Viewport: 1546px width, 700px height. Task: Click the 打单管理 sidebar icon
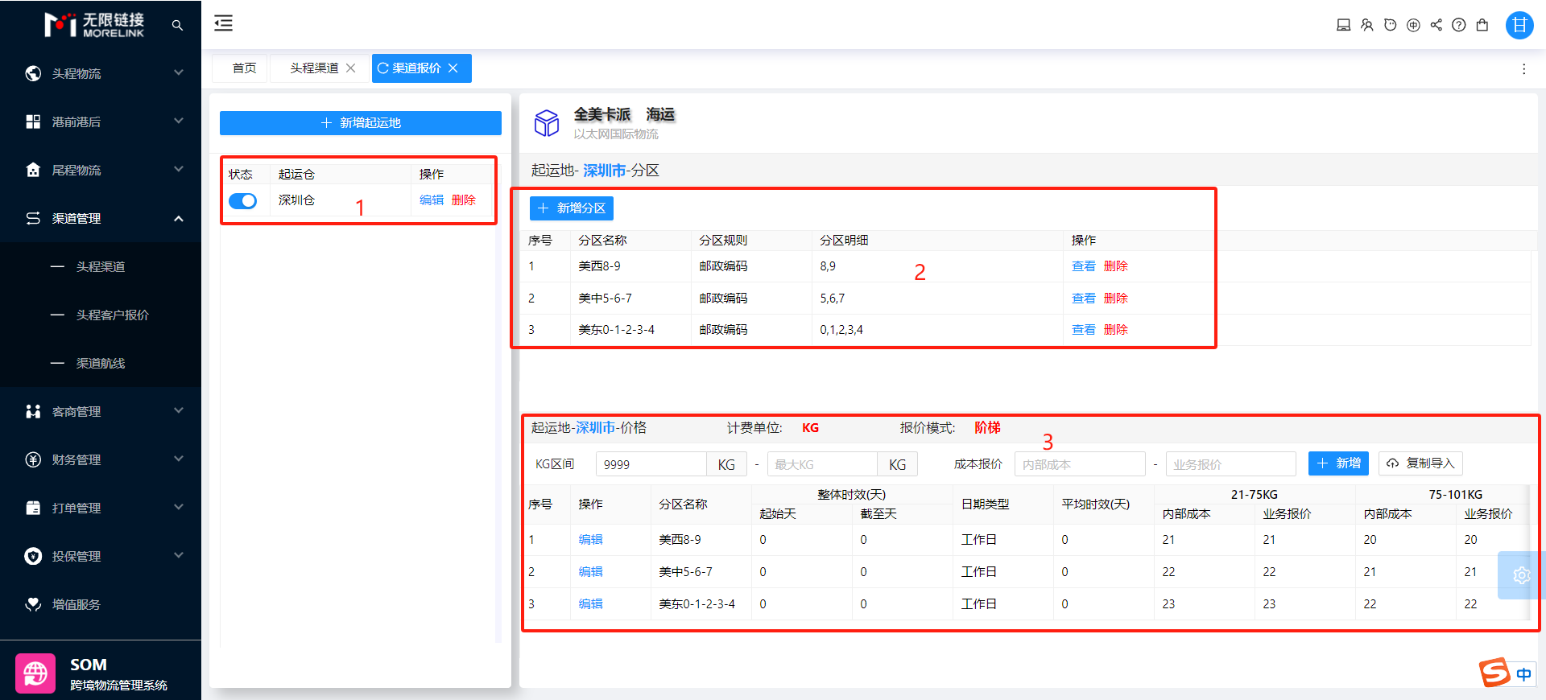point(33,508)
